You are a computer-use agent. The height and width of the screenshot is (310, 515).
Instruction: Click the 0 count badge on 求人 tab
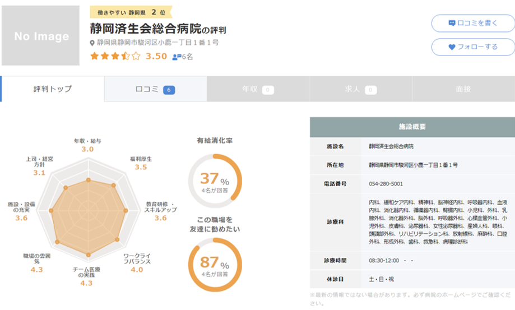(370, 90)
